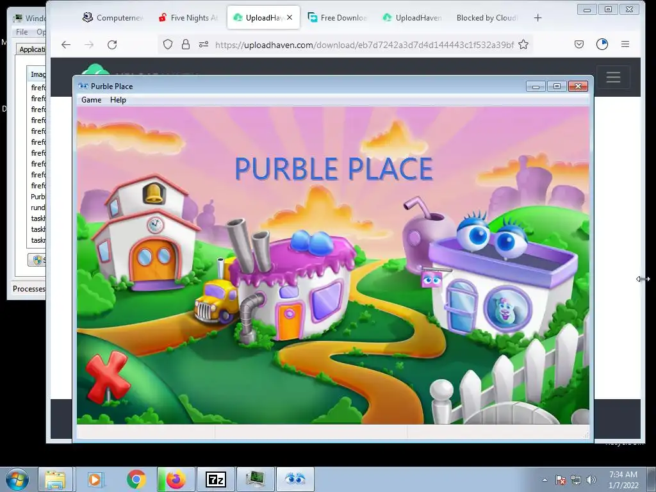Select the schoolhouse building with the bell
Screen dimensions: 656x492
click(145, 233)
